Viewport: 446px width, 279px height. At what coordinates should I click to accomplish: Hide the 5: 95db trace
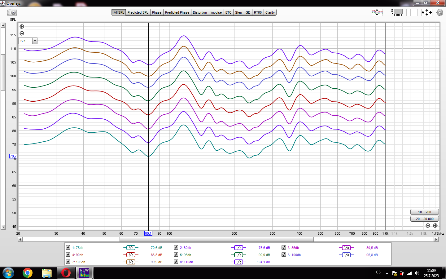[176, 255]
